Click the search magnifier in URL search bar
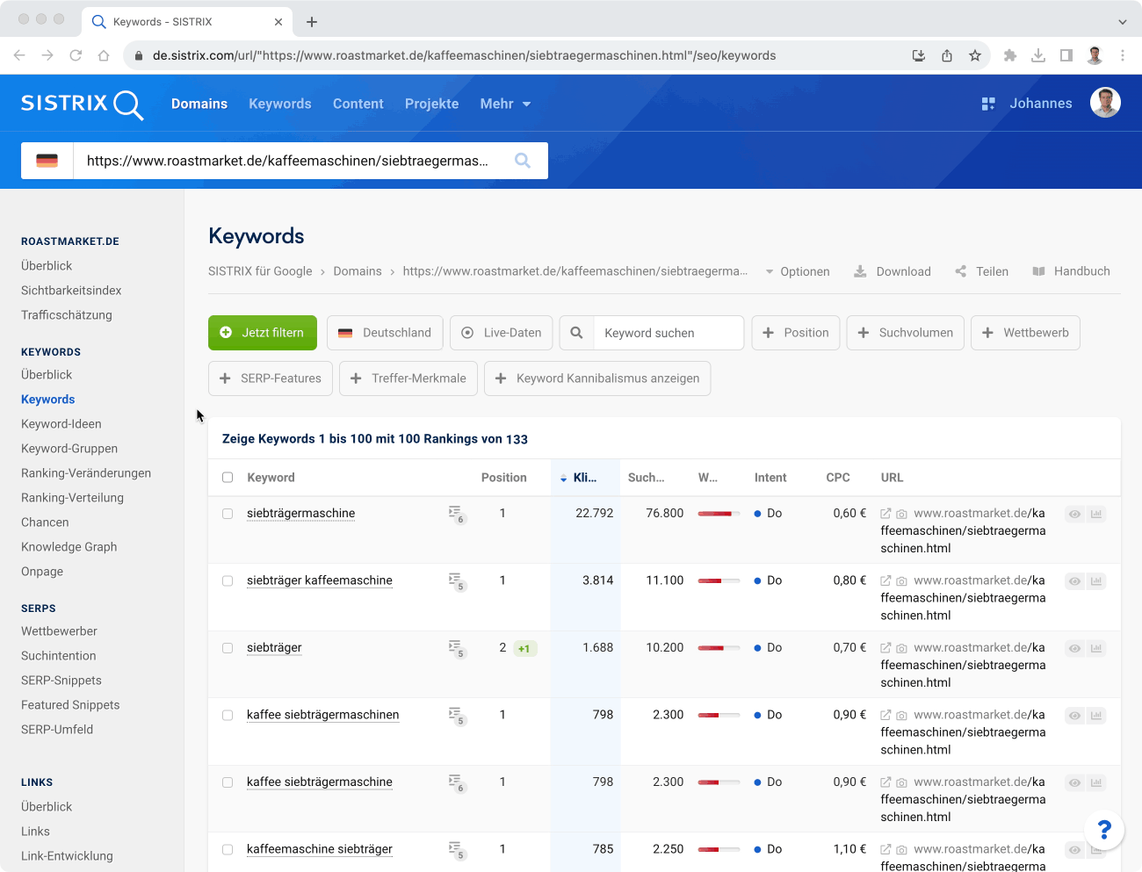The image size is (1142, 872). point(523,161)
